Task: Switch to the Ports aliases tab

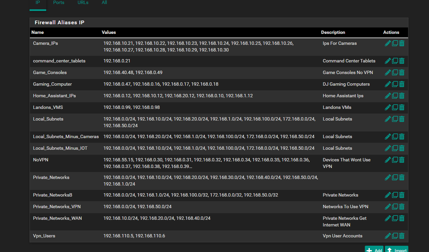Action: (59, 3)
